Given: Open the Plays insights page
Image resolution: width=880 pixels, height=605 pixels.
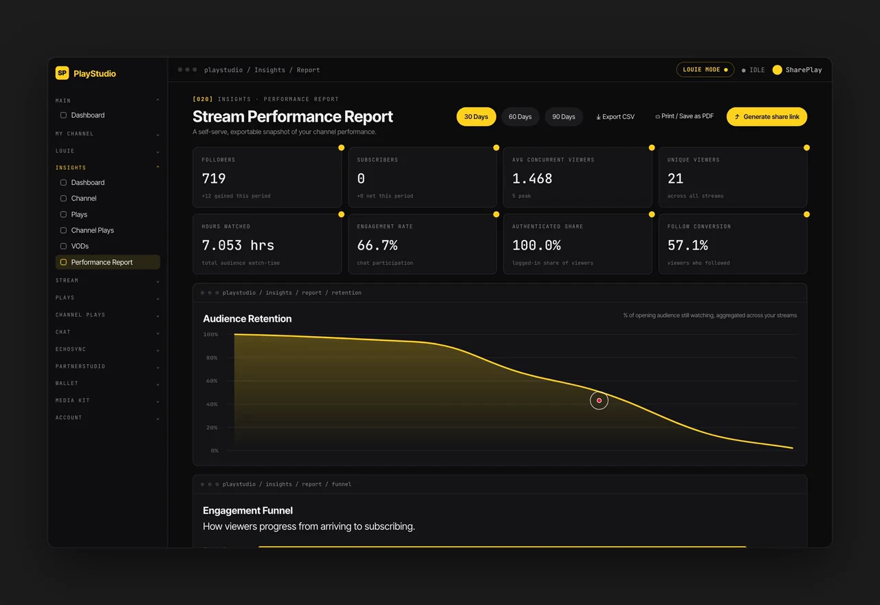Looking at the screenshot, I should [107, 214].
